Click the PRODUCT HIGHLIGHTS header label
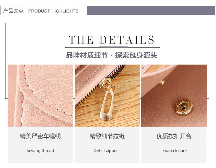This screenshot has width=216, height=168. (x=53, y=11)
